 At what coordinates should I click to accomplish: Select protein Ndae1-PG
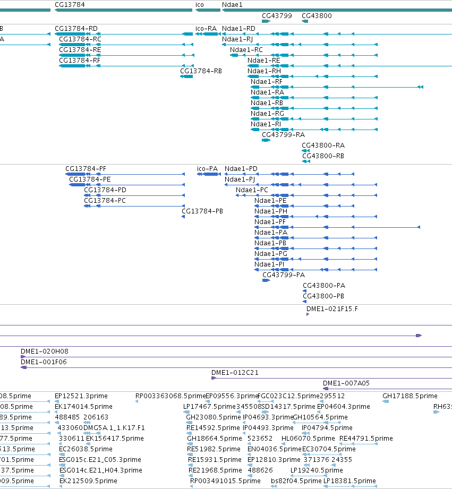pyautogui.click(x=316, y=259)
